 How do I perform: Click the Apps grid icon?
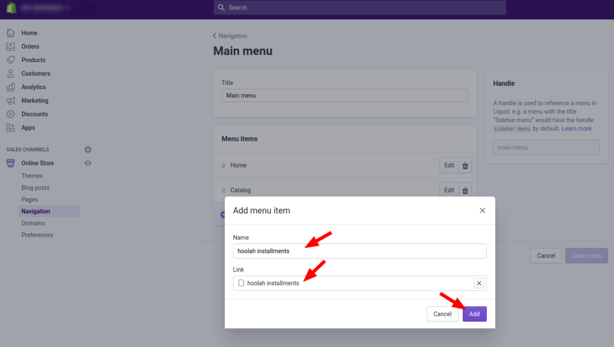pyautogui.click(x=11, y=128)
